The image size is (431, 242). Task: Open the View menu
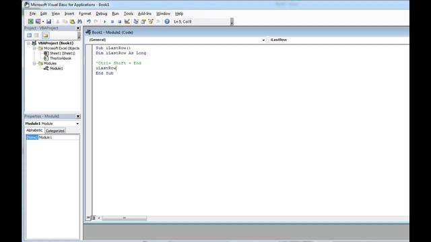(x=55, y=13)
